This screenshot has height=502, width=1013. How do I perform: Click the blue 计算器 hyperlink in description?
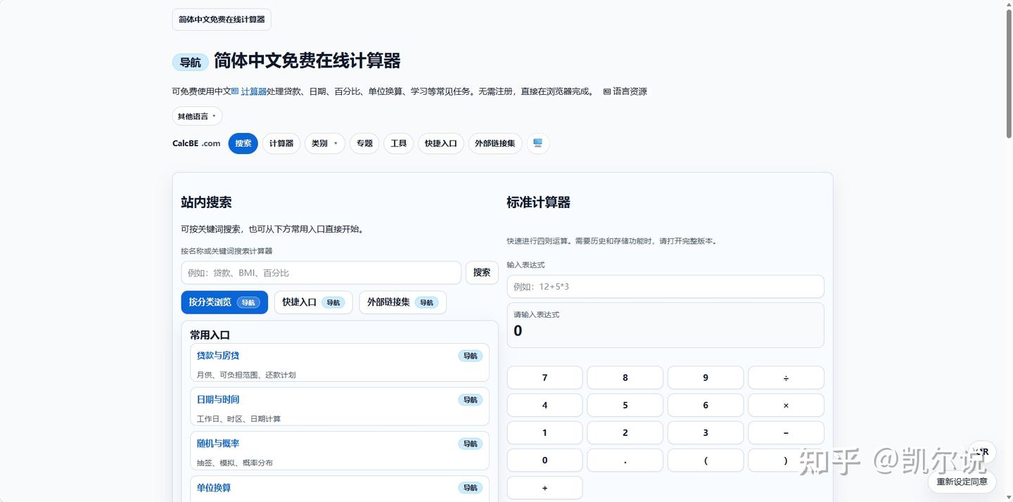(254, 91)
